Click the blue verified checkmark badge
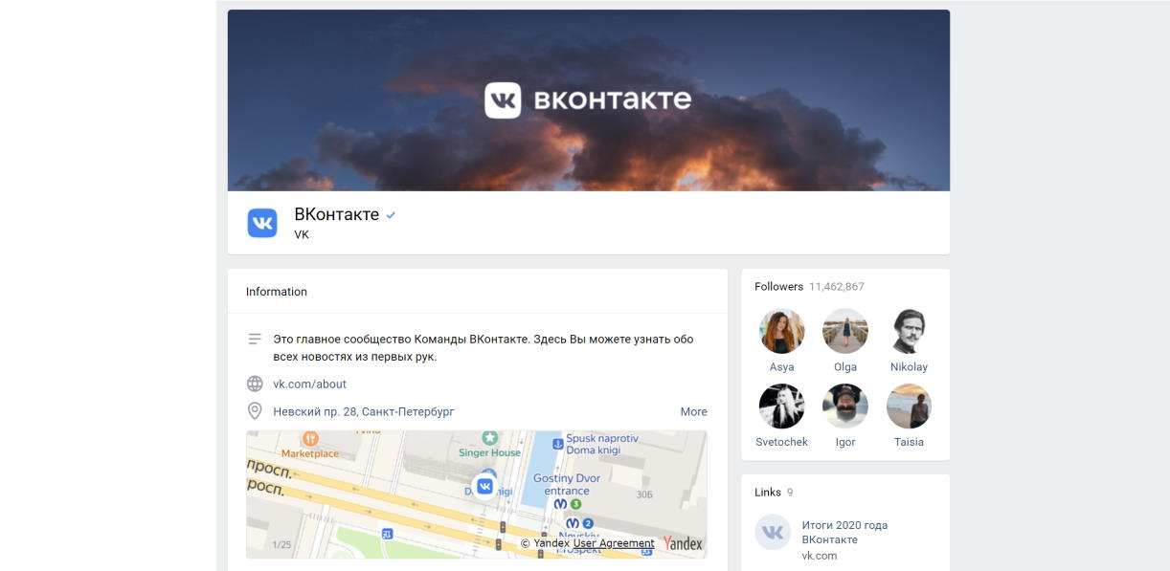The height and width of the screenshot is (571, 1170). [x=391, y=215]
